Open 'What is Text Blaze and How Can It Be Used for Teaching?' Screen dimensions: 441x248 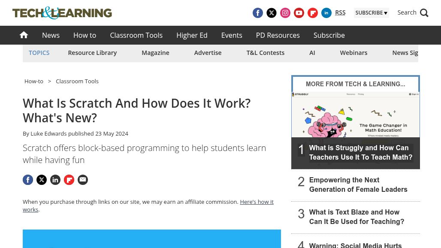point(356,217)
